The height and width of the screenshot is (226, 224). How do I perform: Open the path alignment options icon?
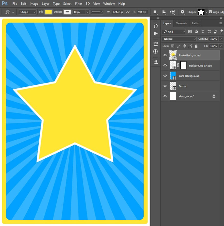(164, 12)
